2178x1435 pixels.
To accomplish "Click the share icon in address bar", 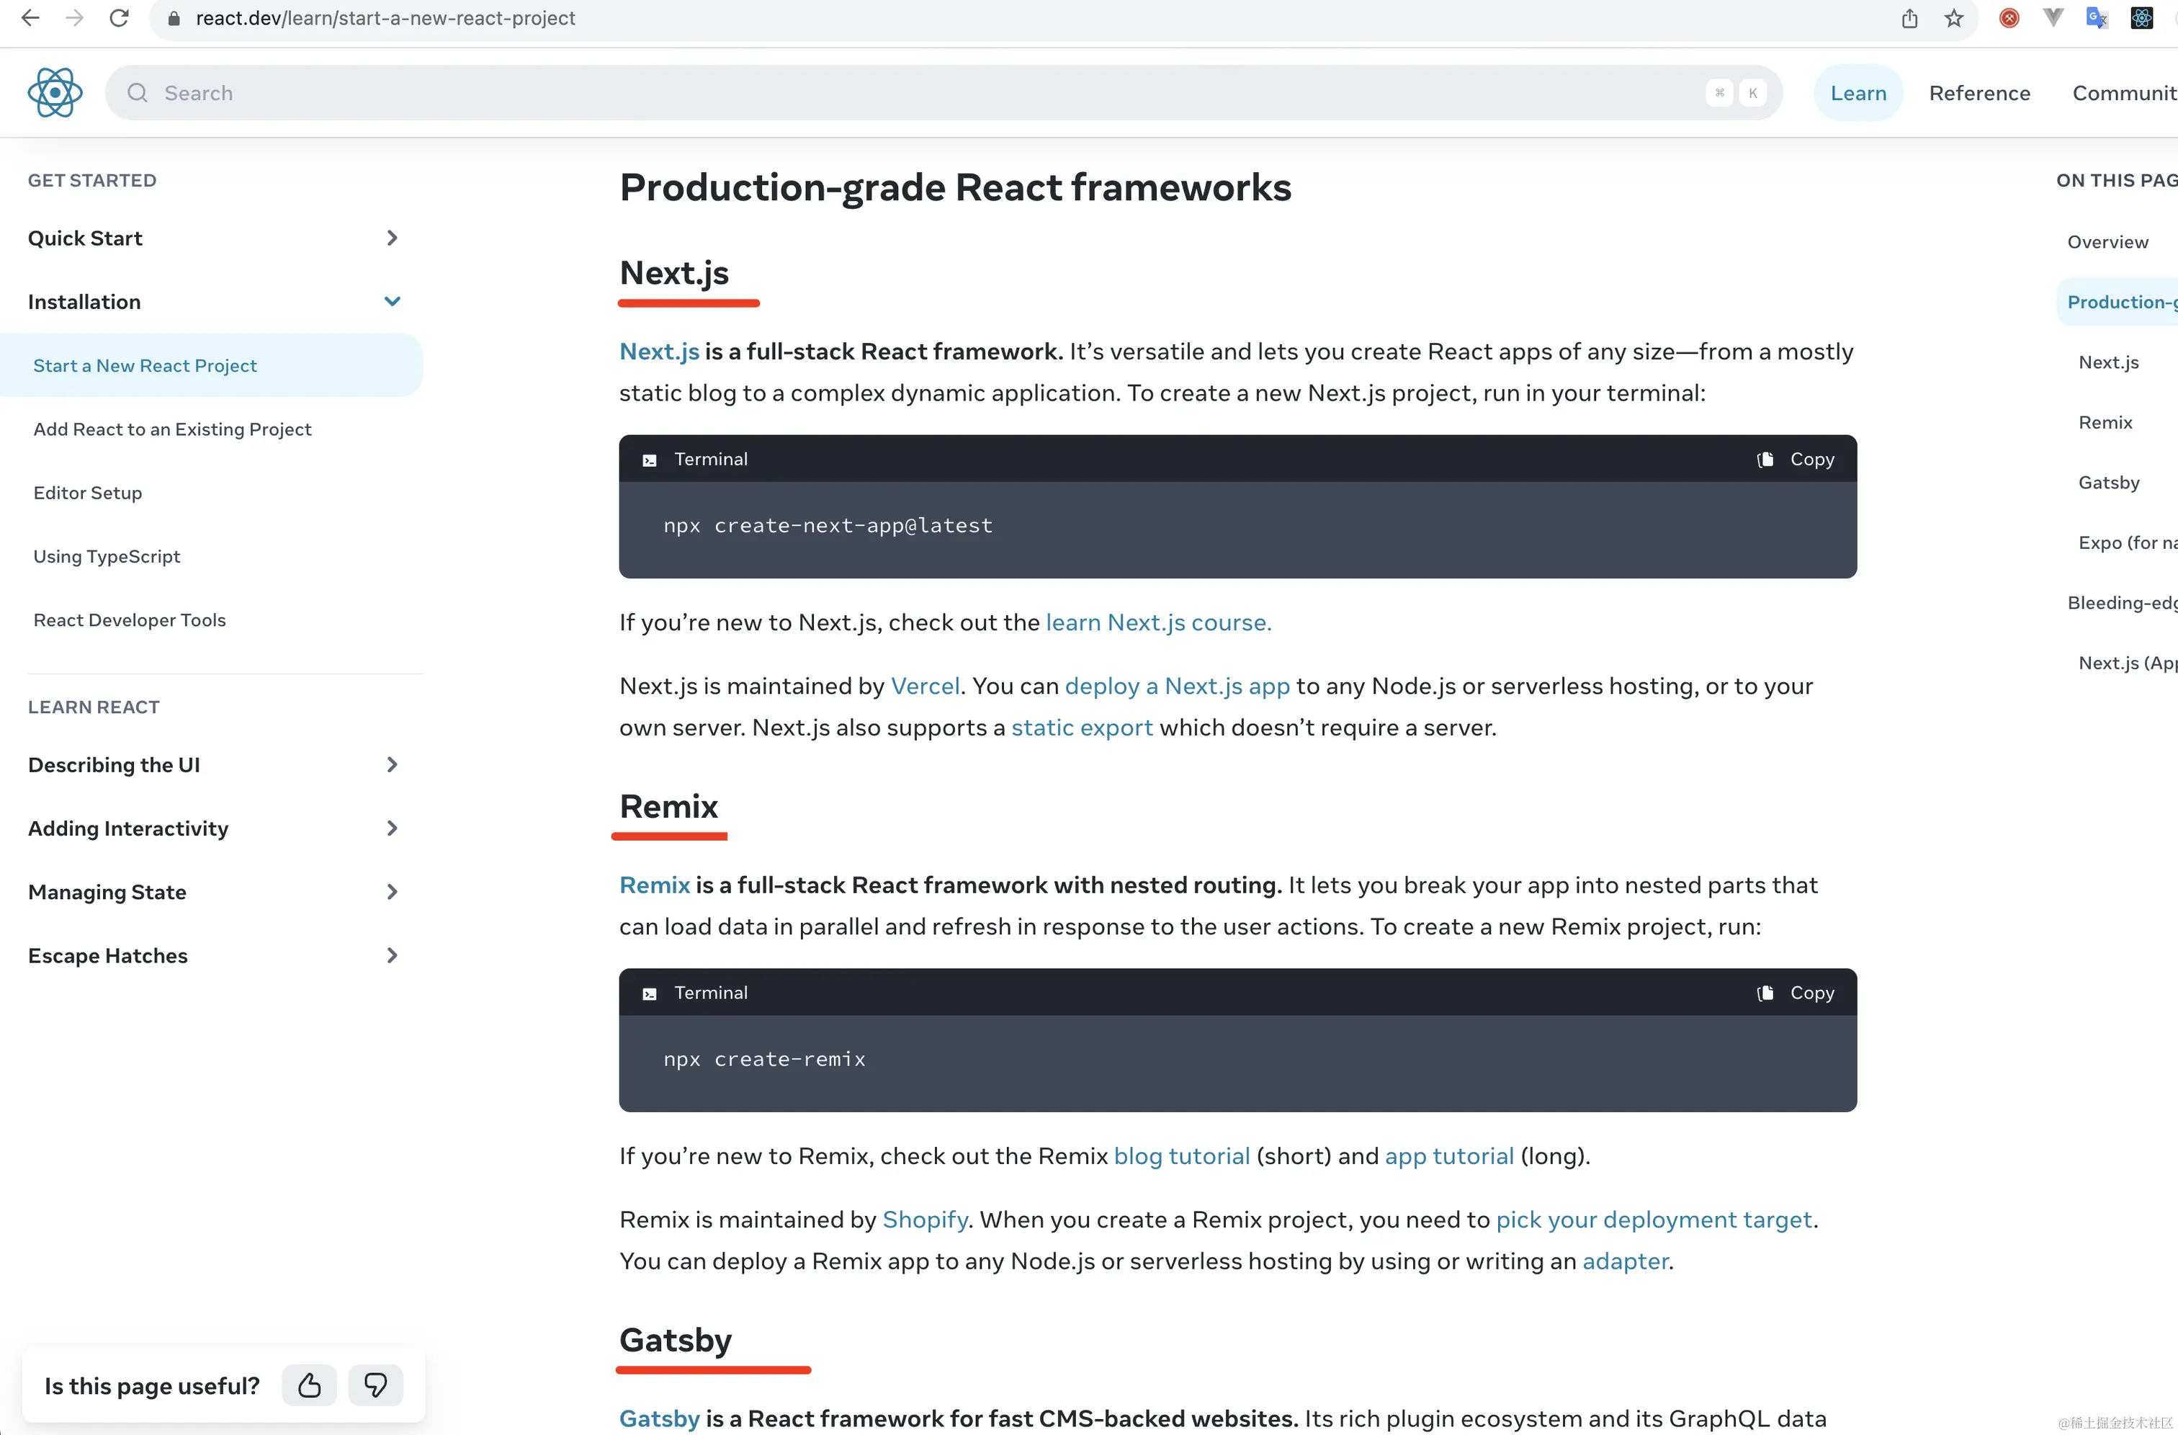I will [1910, 18].
